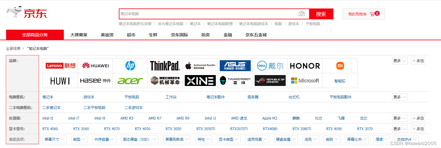Select the Xiaomi brand logo
The image size is (441, 148).
[340, 66]
